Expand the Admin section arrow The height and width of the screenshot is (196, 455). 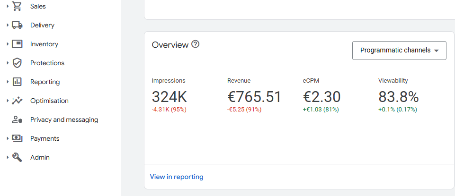click(8, 157)
